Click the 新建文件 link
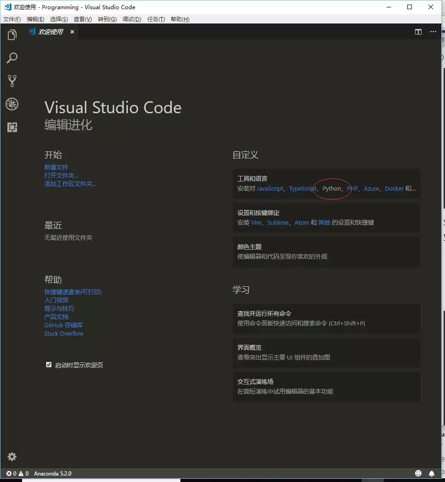This screenshot has height=482, width=445. 56,167
